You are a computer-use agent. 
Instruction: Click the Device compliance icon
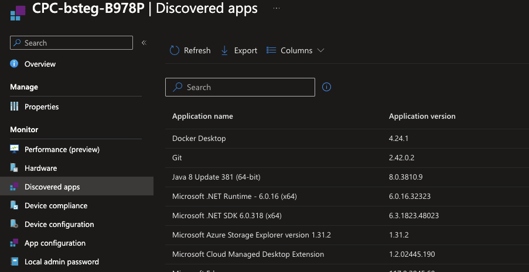pos(14,205)
